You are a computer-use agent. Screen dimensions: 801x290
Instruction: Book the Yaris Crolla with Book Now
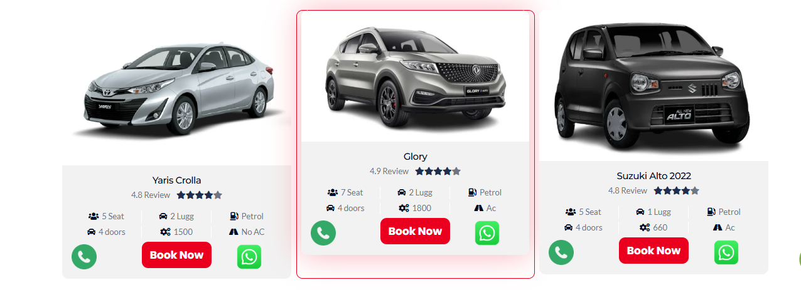(176, 255)
